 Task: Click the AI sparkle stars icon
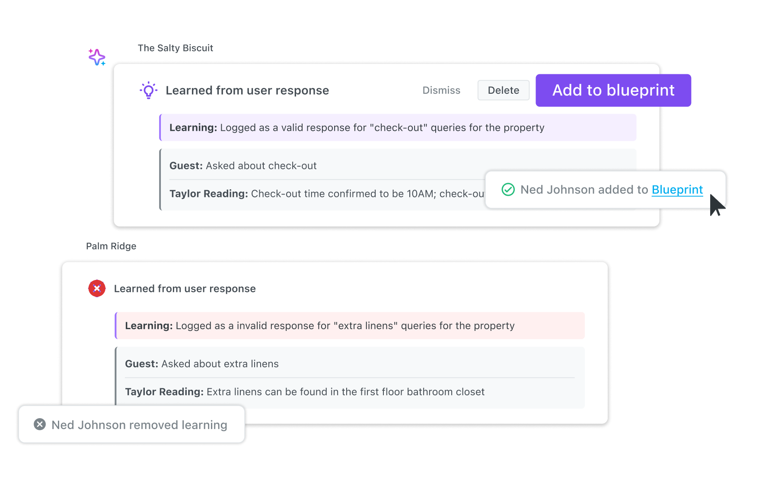[x=97, y=57]
